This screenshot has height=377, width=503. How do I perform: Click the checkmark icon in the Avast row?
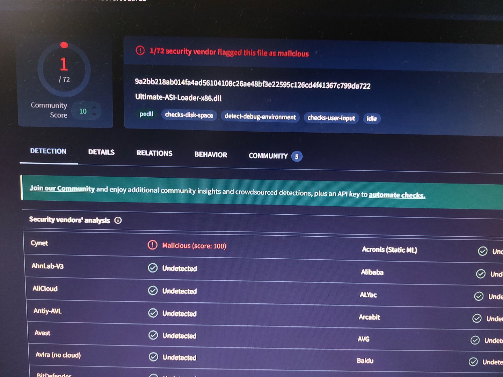[x=153, y=335]
